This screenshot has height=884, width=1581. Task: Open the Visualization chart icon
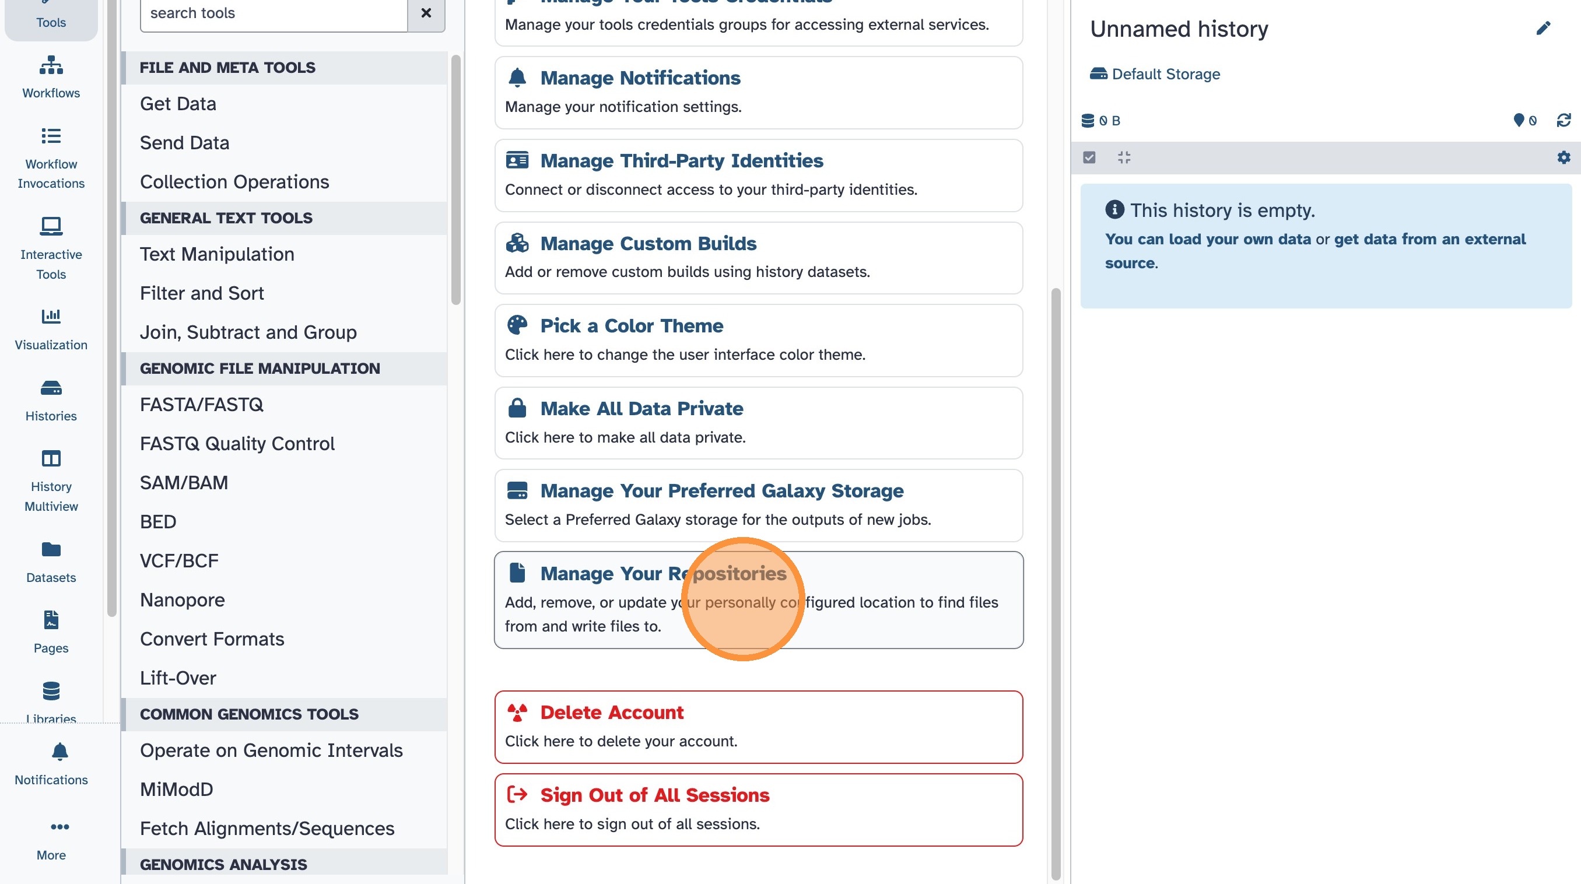pos(51,316)
